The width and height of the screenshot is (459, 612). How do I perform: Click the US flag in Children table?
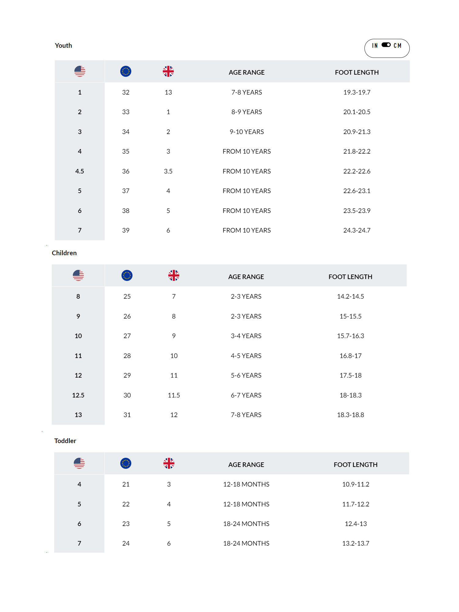pos(78,275)
